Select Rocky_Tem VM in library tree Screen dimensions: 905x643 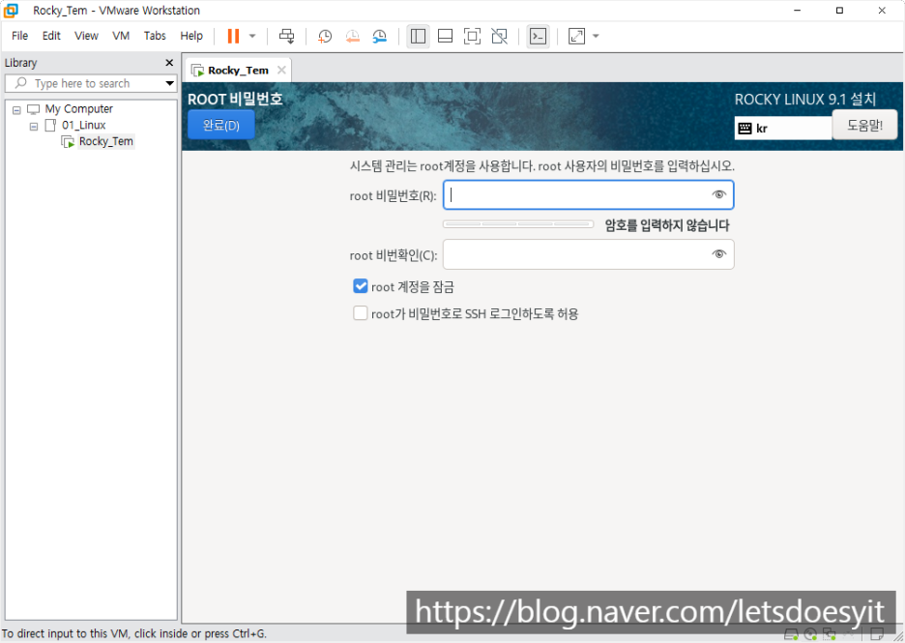point(106,141)
